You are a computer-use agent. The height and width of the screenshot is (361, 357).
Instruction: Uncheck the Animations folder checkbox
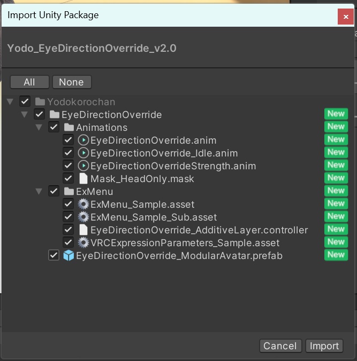54,127
